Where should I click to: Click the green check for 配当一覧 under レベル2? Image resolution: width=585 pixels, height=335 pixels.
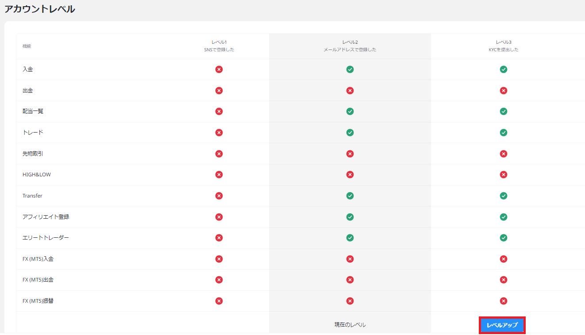(350, 111)
